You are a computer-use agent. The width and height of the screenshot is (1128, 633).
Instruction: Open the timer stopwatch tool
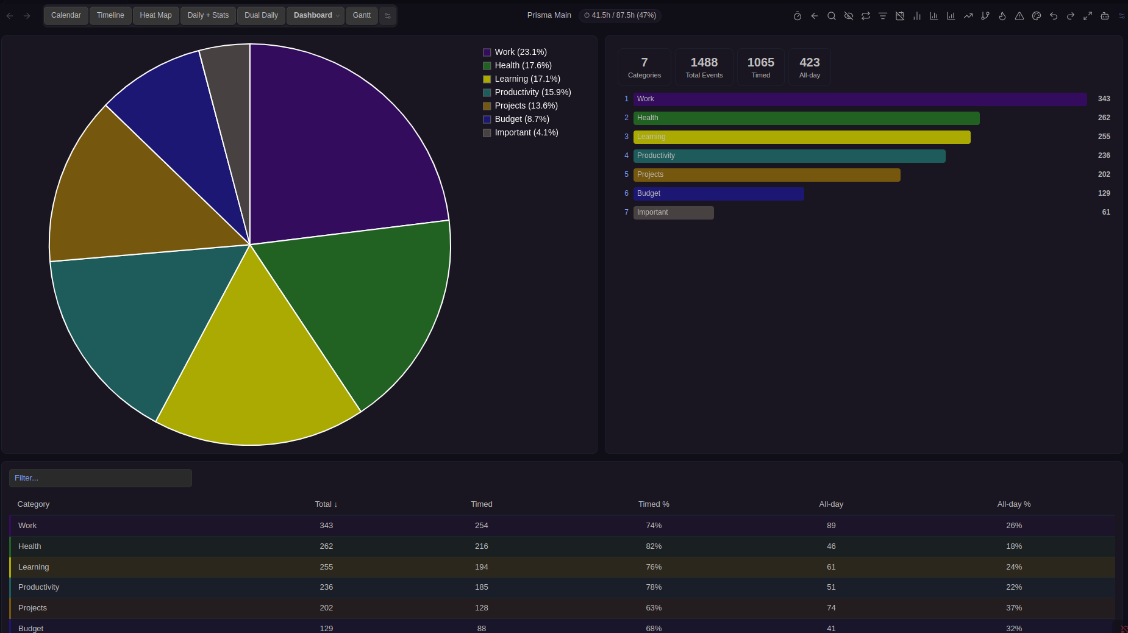click(798, 16)
